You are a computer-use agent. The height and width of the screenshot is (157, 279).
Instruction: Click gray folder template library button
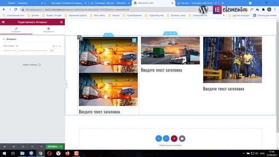[182, 139]
